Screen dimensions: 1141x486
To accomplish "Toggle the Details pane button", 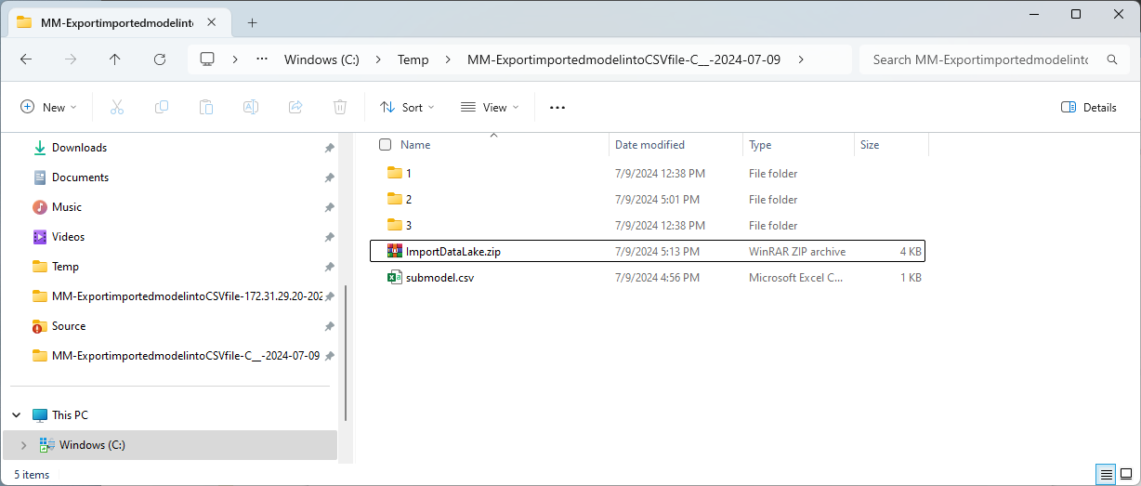I will click(x=1089, y=107).
